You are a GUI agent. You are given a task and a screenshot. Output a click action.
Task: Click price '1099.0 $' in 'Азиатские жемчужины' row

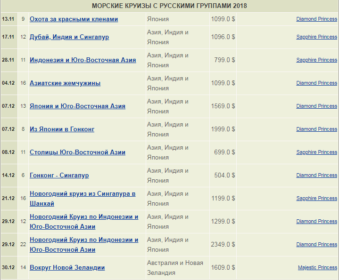click(223, 83)
